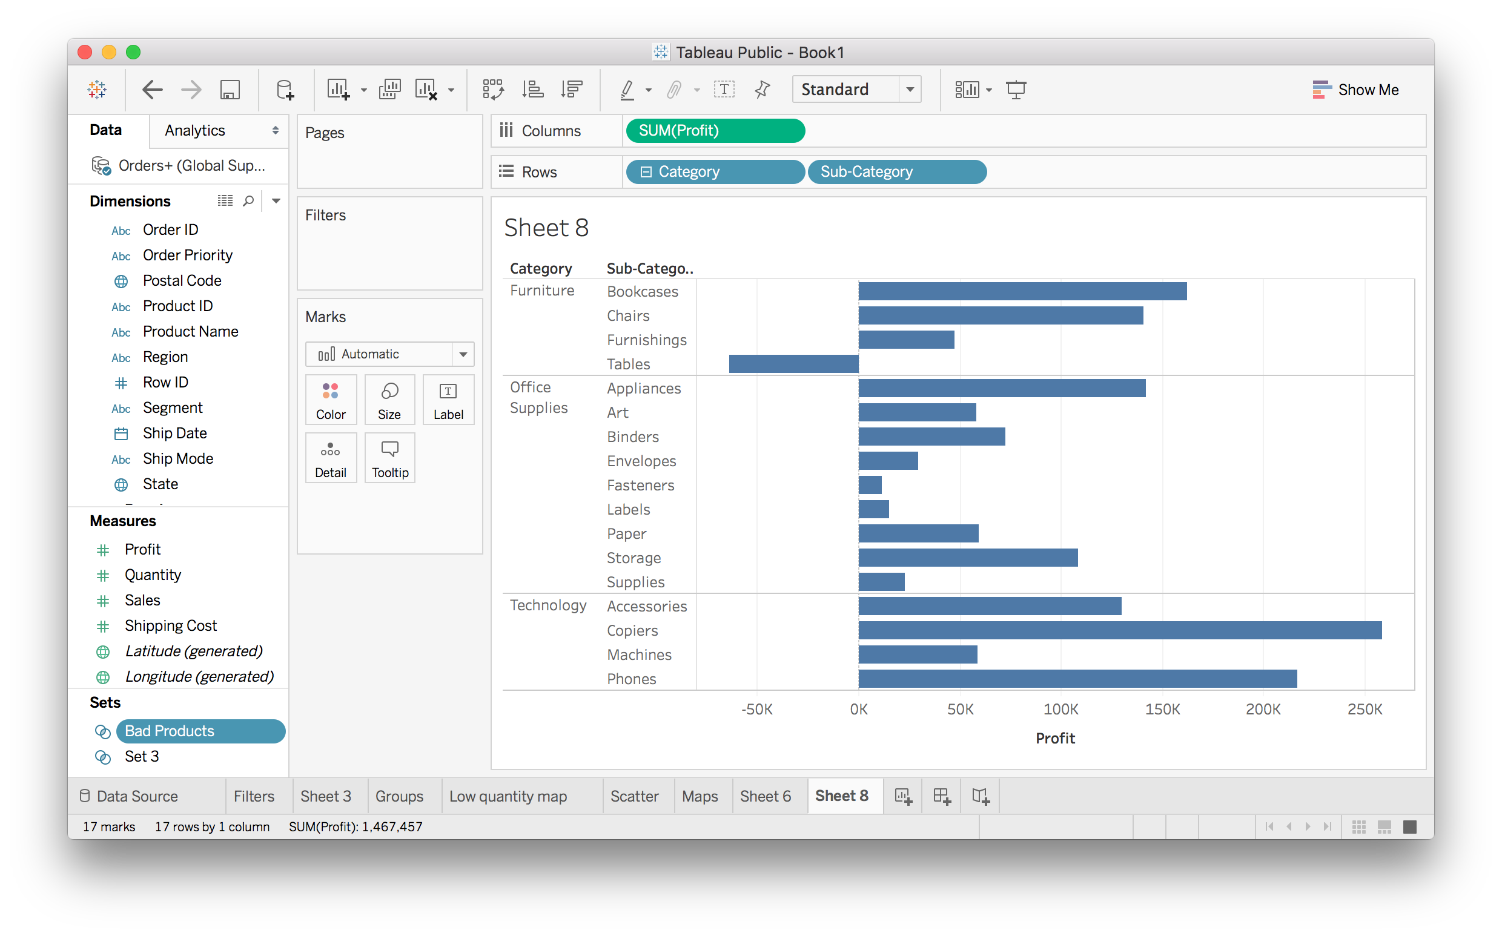Click the Swap Rows and Columns icon
Viewport: 1502px width, 936px height.
[x=493, y=90]
